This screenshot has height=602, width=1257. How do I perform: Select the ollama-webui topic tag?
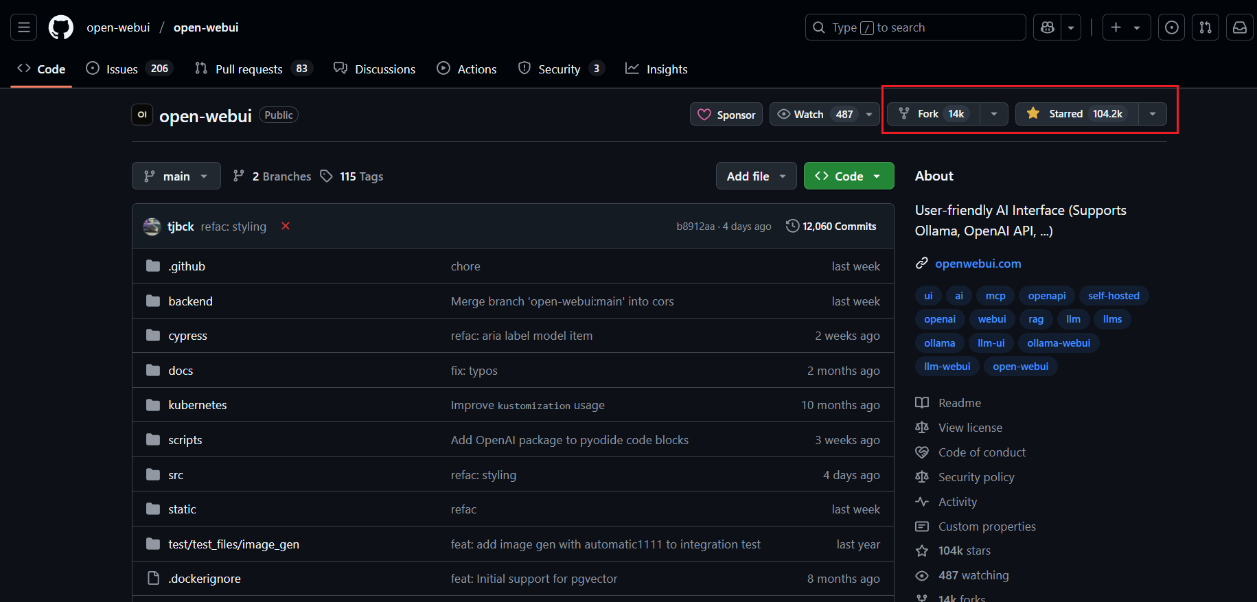click(x=1058, y=343)
